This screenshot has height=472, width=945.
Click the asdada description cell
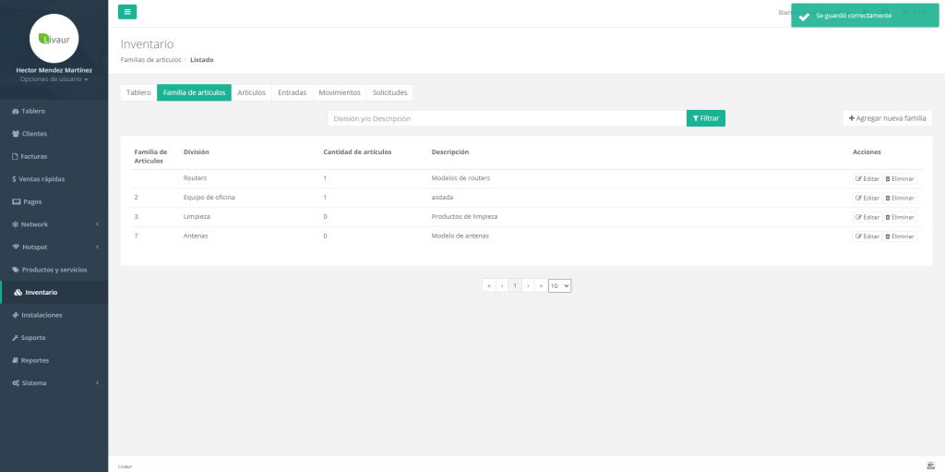point(442,198)
